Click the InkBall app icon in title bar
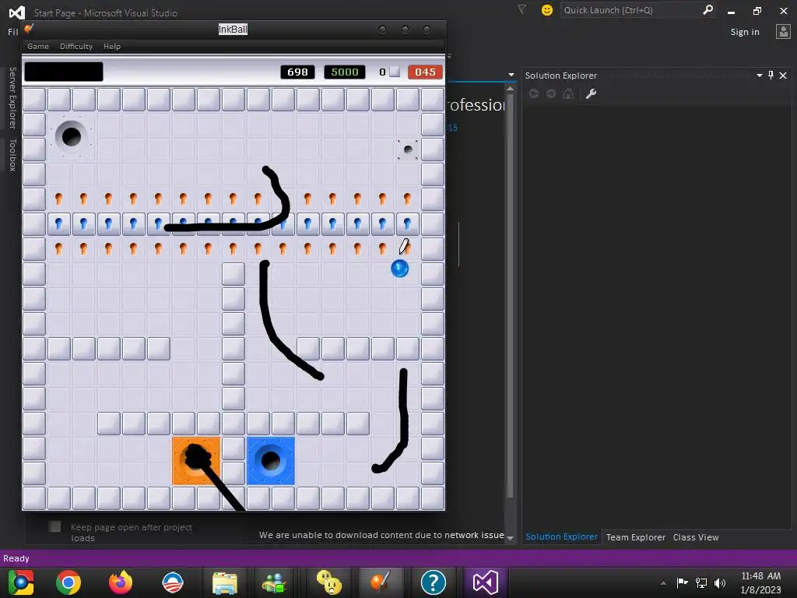This screenshot has height=598, width=797. click(x=29, y=29)
